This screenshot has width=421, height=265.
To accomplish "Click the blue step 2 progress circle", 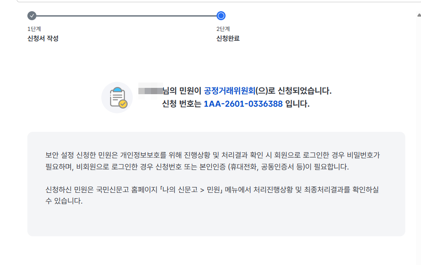I will [x=221, y=16].
